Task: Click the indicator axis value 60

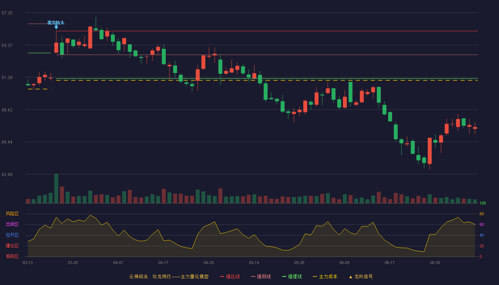Action: 482,224
